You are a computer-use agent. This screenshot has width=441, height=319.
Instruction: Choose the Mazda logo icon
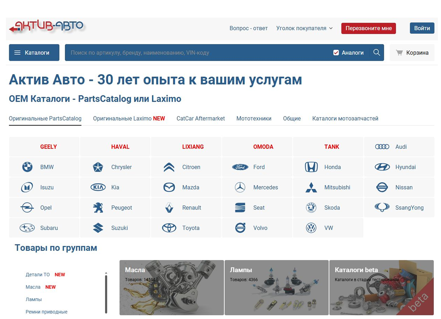pos(169,187)
